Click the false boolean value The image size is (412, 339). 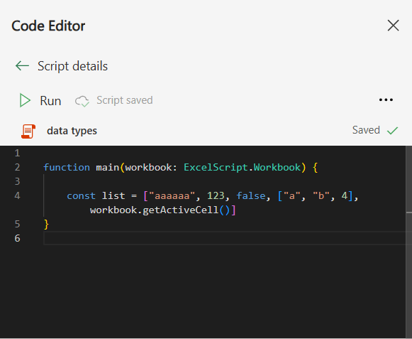pos(251,196)
